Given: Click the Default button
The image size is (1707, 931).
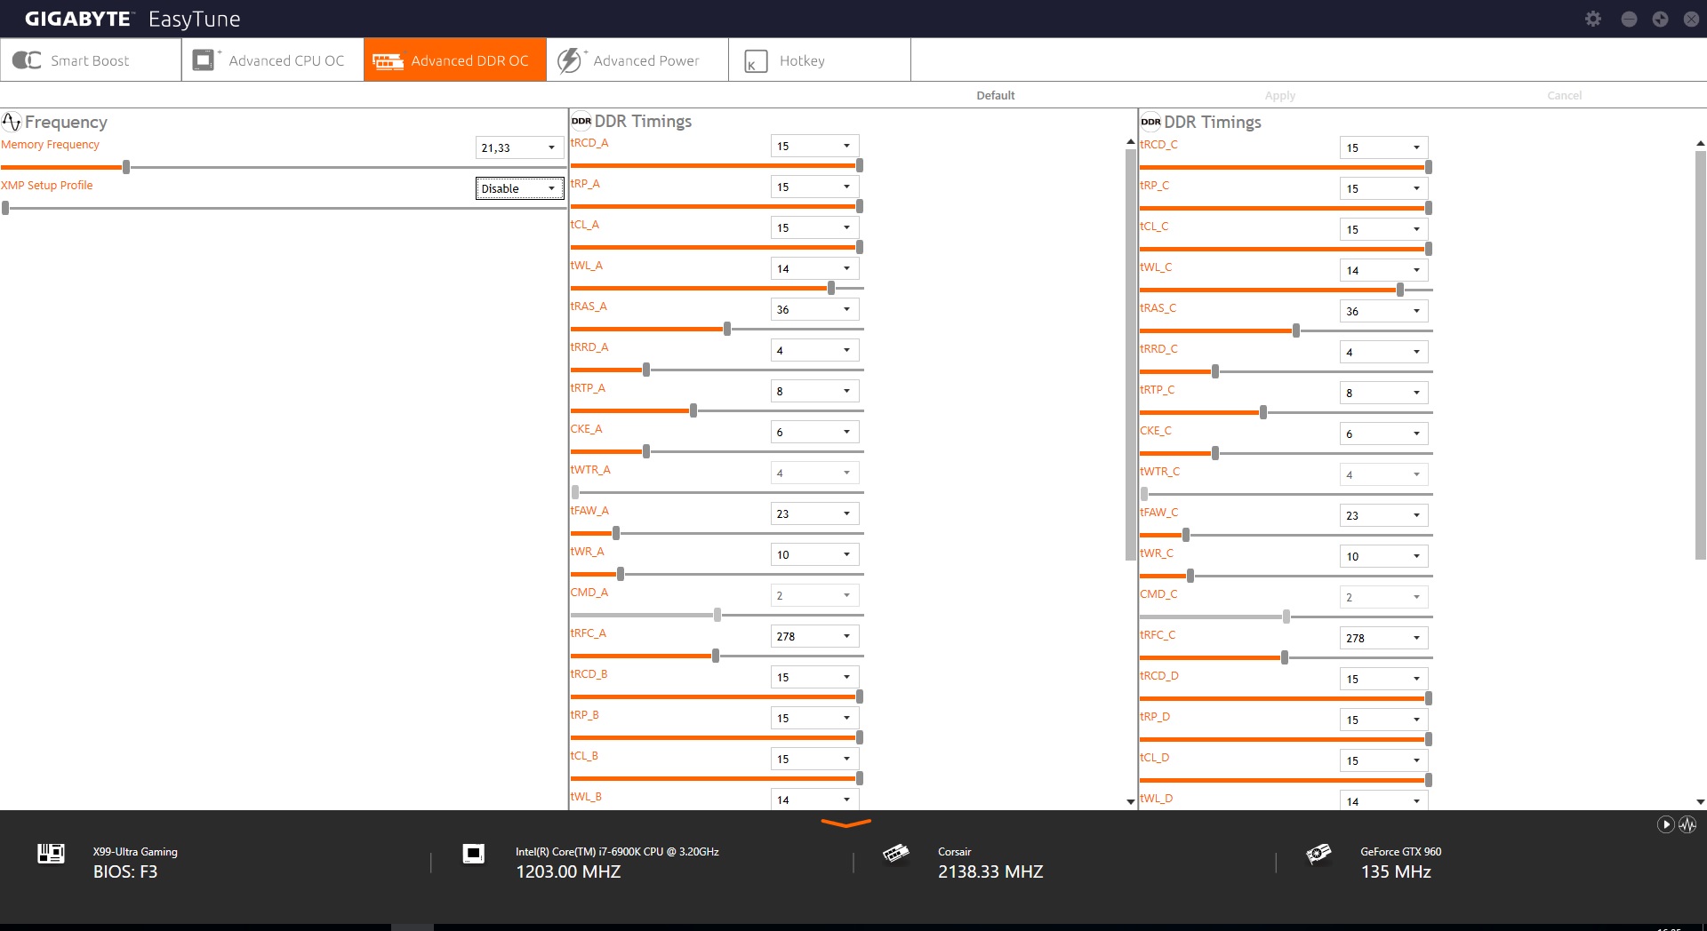Looking at the screenshot, I should [995, 96].
